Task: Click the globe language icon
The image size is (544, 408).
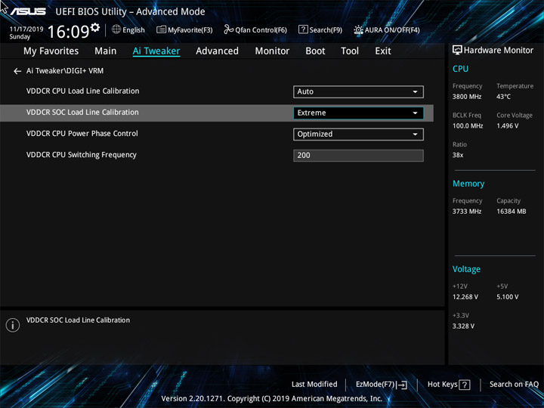Action: coord(116,29)
